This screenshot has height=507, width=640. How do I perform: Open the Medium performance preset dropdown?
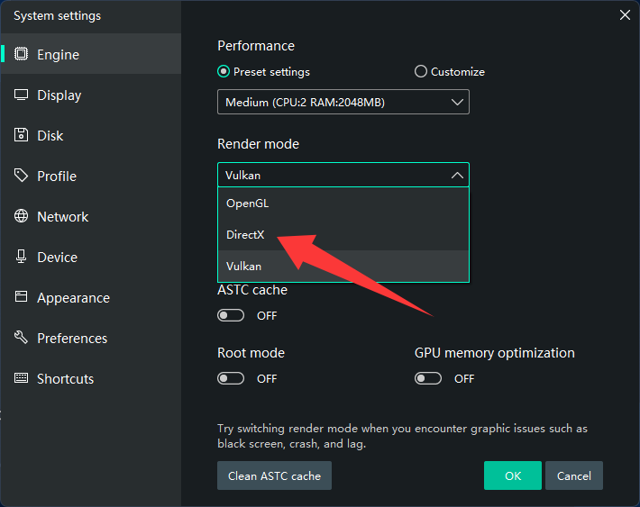pyautogui.click(x=343, y=103)
